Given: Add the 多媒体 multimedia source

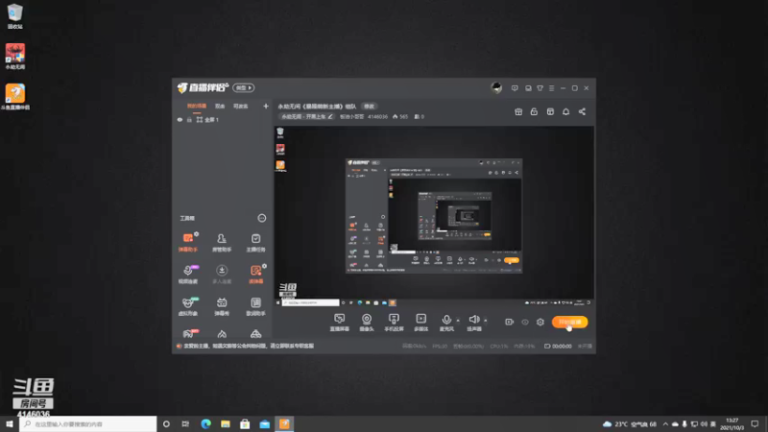Looking at the screenshot, I should pos(420,323).
